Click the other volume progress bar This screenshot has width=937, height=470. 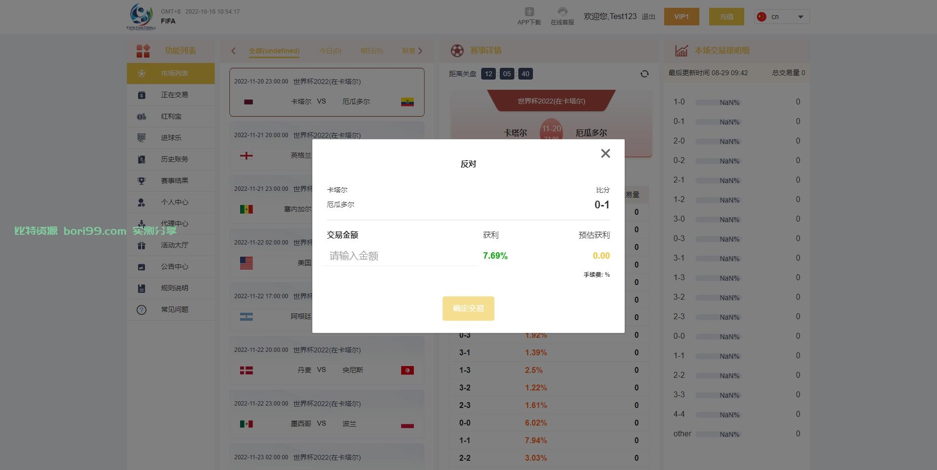coord(717,434)
